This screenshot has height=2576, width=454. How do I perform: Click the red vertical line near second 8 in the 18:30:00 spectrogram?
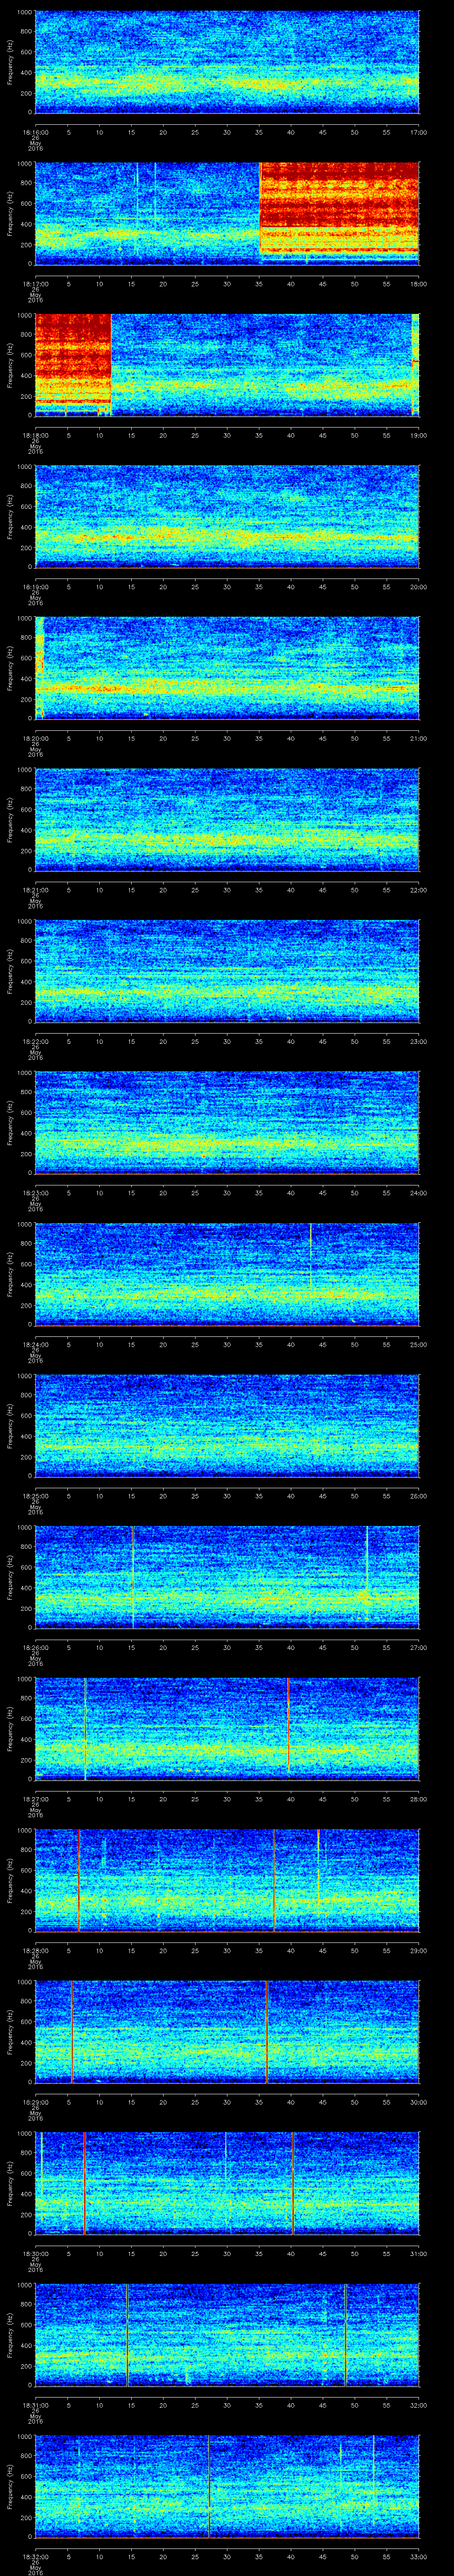click(x=85, y=2183)
